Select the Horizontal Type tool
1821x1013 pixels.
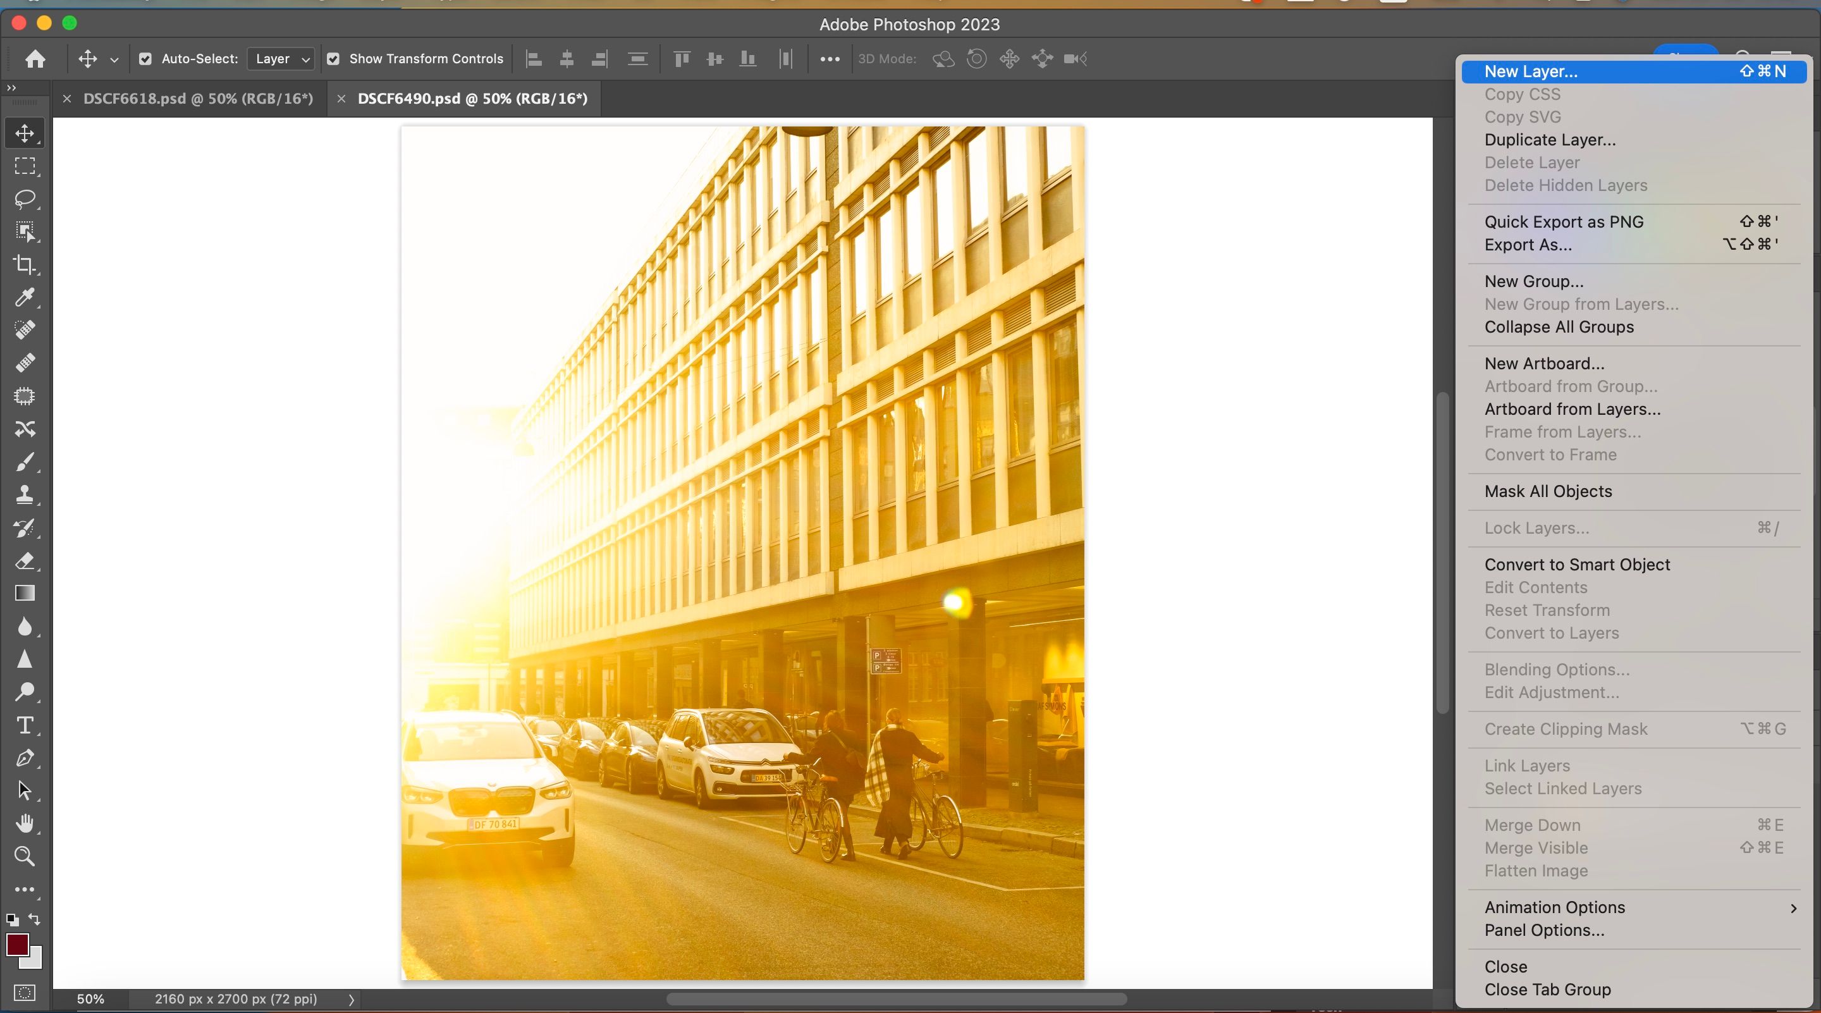tap(25, 725)
